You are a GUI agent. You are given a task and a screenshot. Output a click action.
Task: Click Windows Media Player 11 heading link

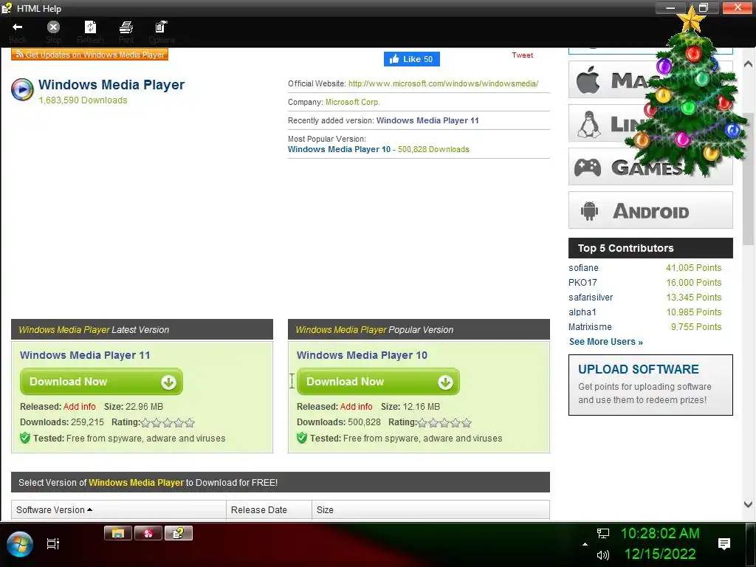pyautogui.click(x=85, y=355)
